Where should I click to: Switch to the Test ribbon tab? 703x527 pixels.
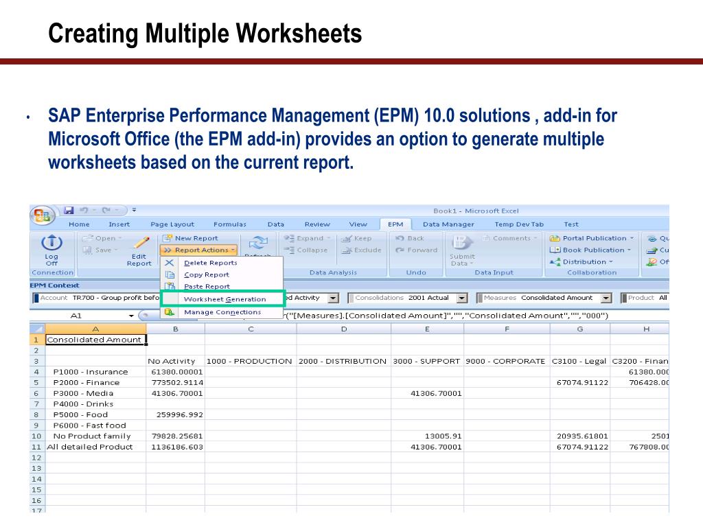571,224
